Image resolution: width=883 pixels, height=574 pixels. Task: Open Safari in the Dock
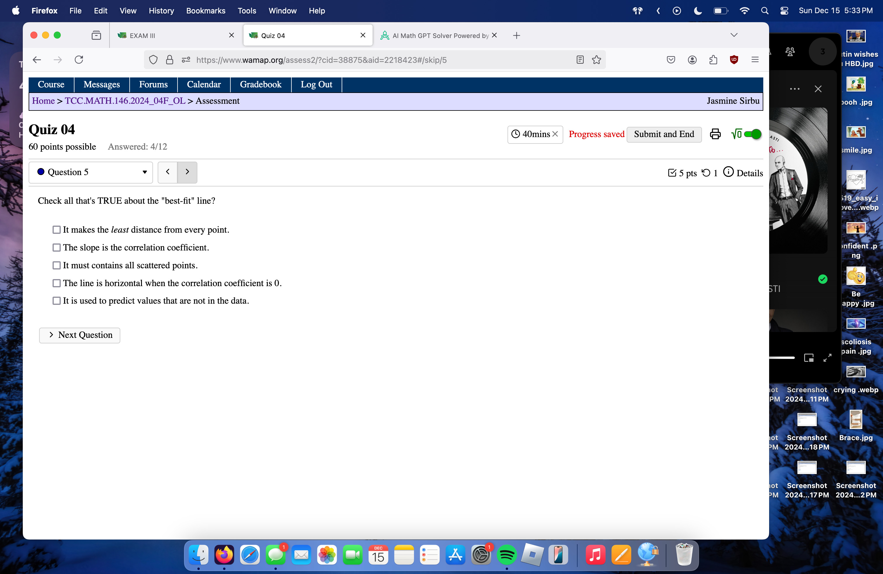pos(250,555)
